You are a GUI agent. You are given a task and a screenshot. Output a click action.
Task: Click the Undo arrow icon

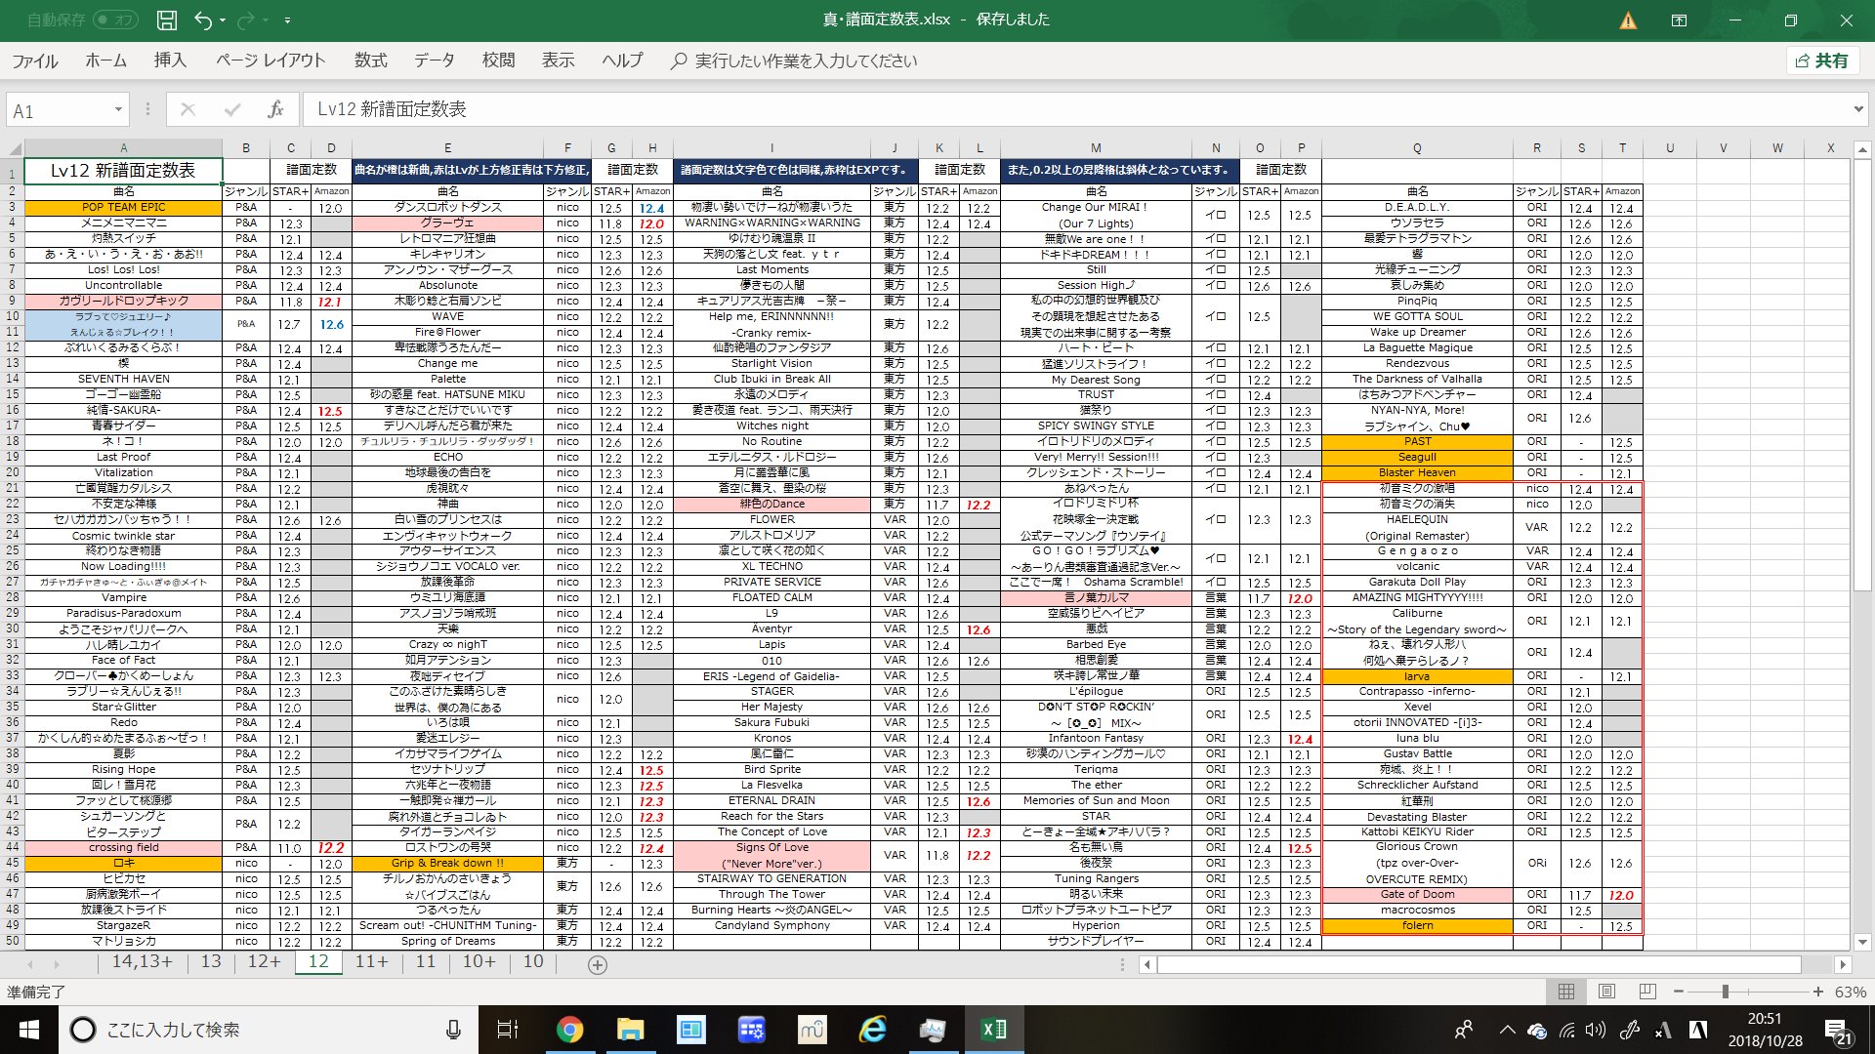point(202,20)
